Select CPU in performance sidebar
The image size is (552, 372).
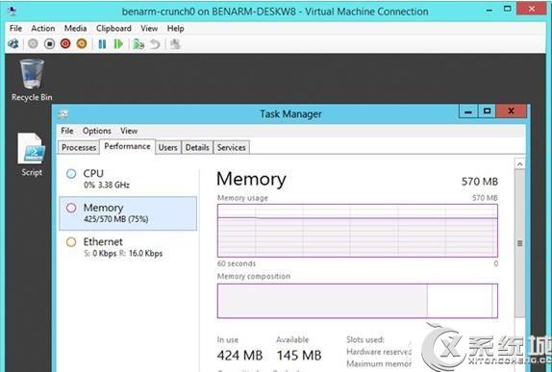pyautogui.click(x=128, y=179)
